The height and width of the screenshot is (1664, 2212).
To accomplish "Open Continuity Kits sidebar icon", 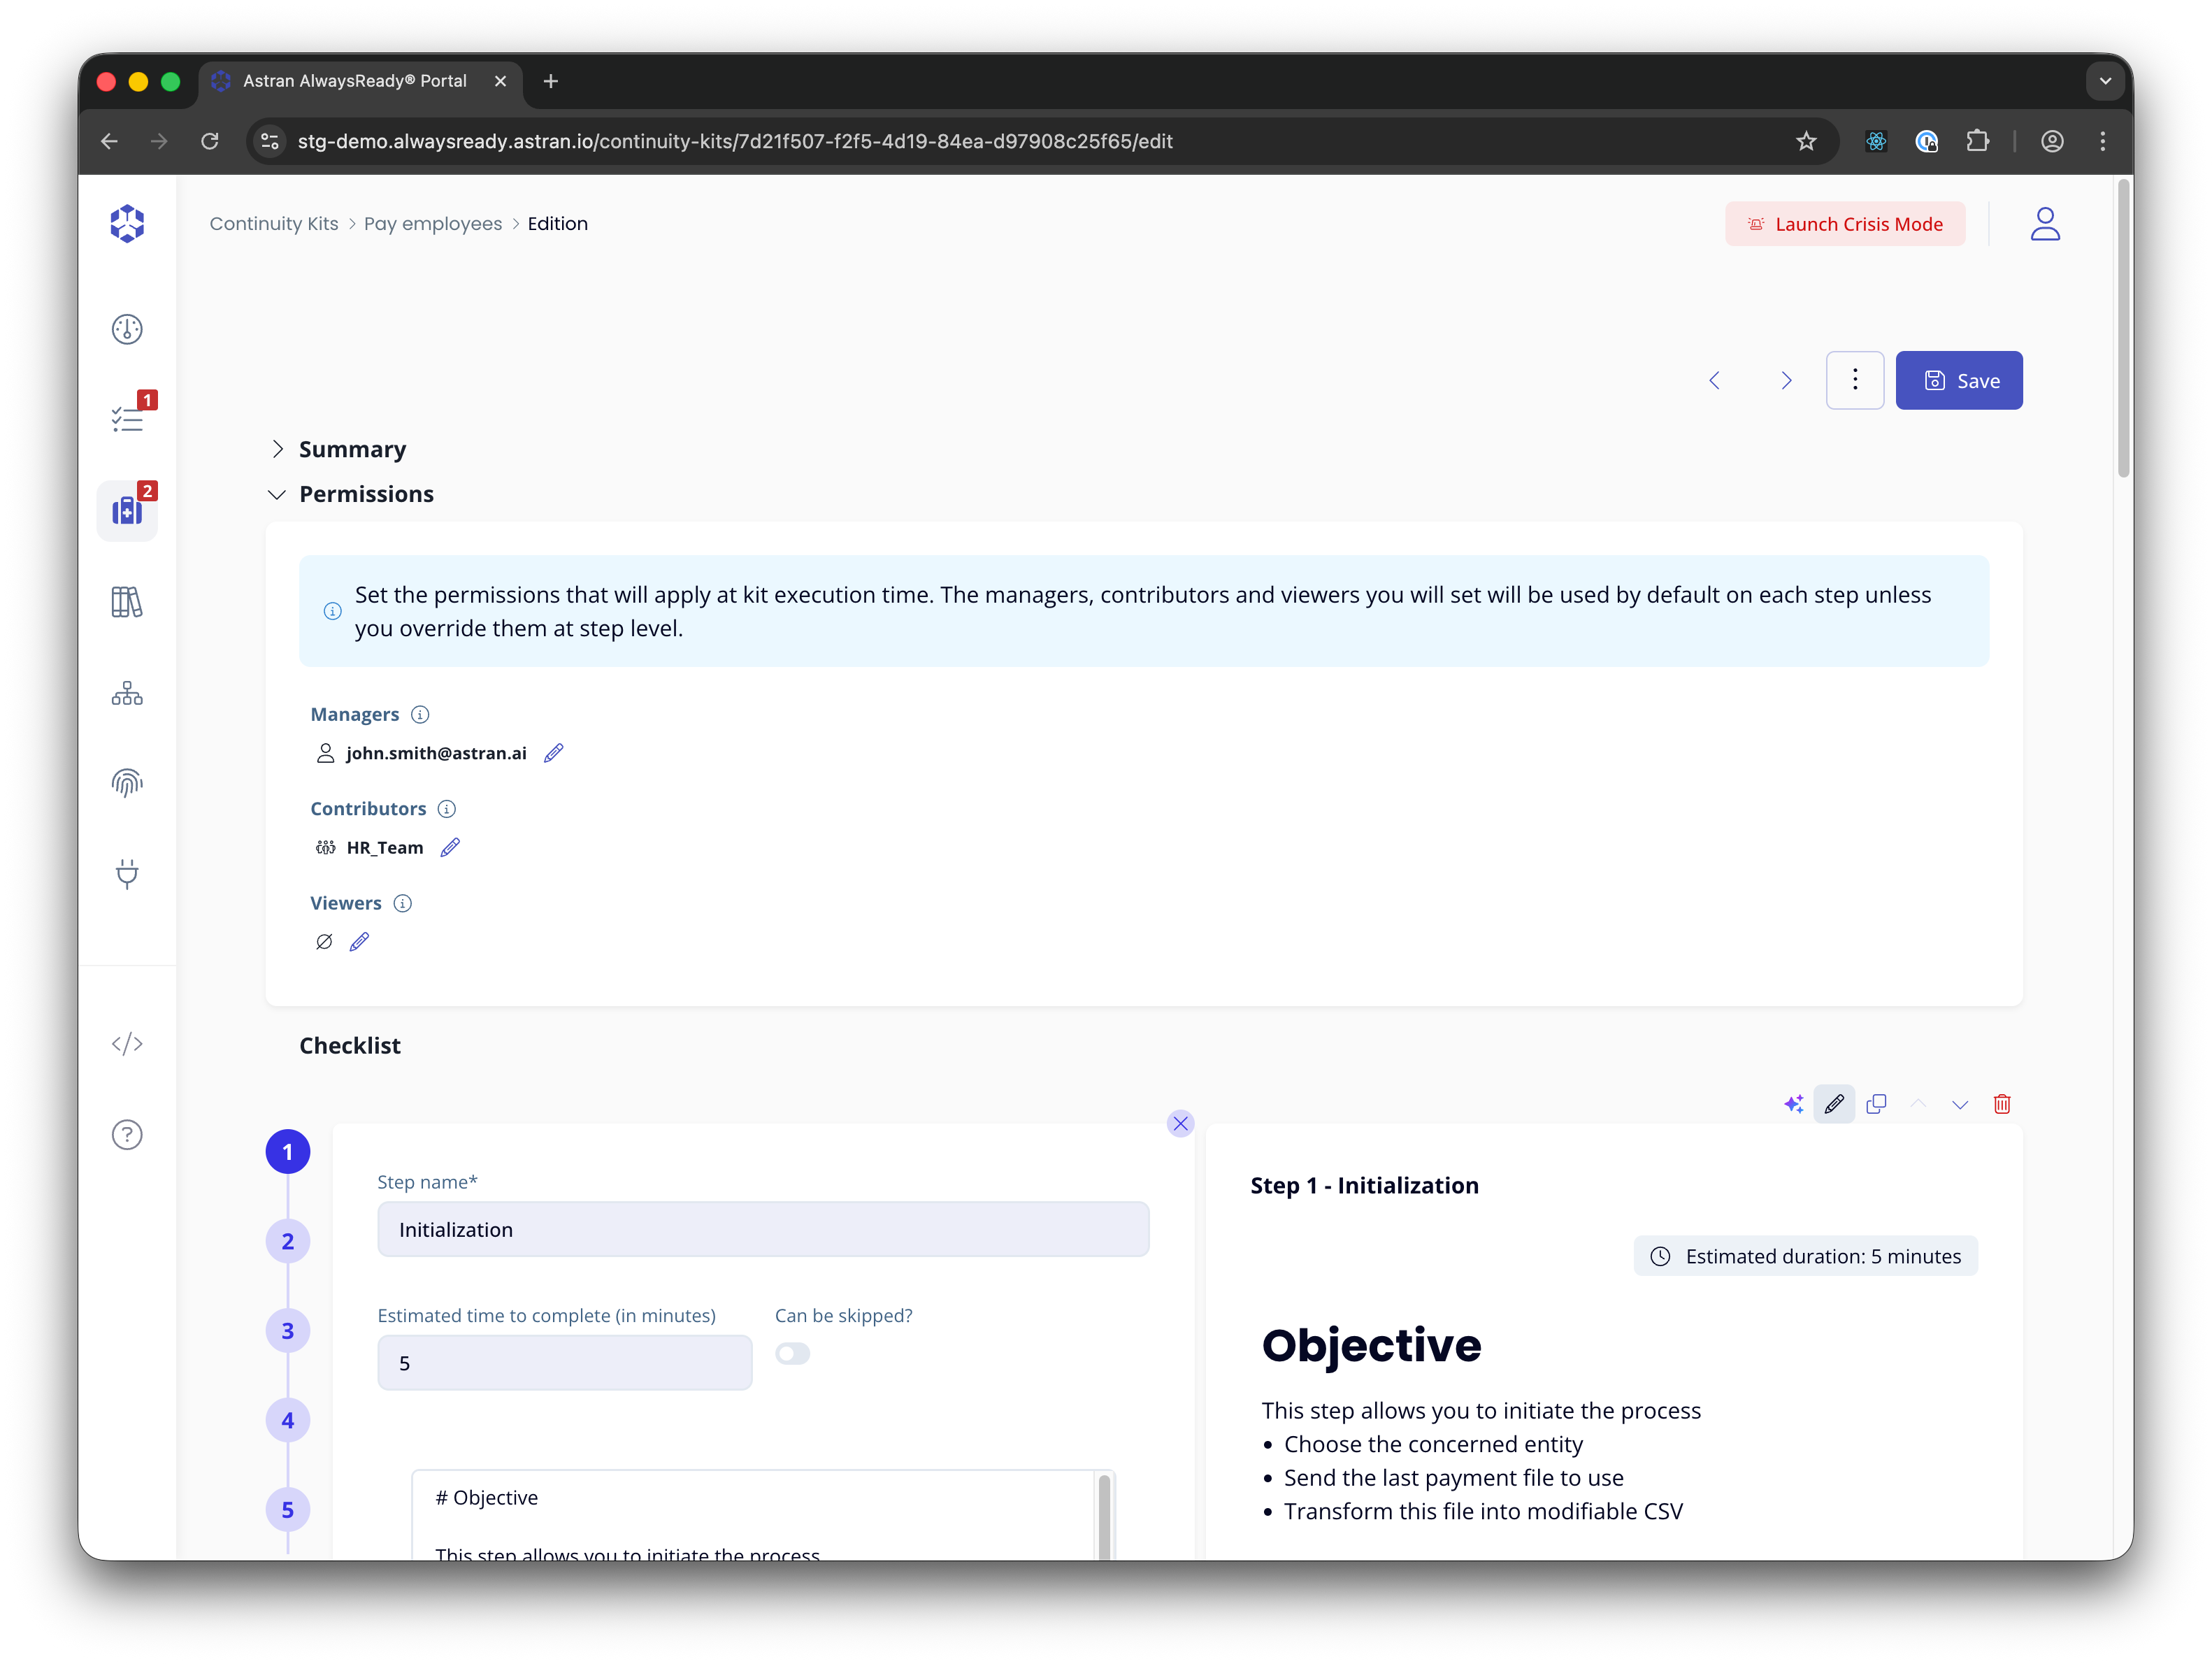I will (127, 511).
